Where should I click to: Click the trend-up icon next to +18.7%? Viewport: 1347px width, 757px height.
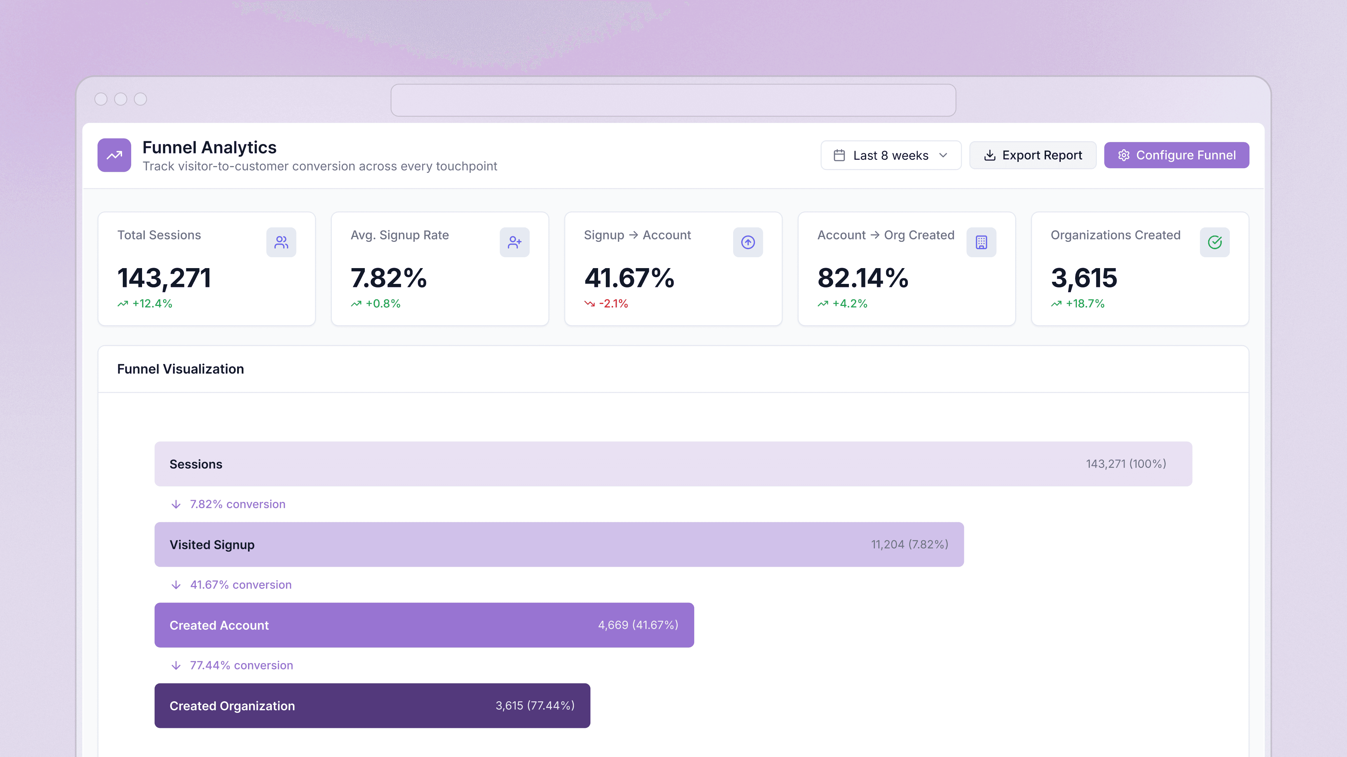tap(1056, 304)
